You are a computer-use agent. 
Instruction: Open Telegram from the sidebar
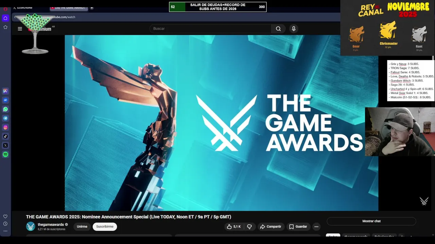(5, 118)
